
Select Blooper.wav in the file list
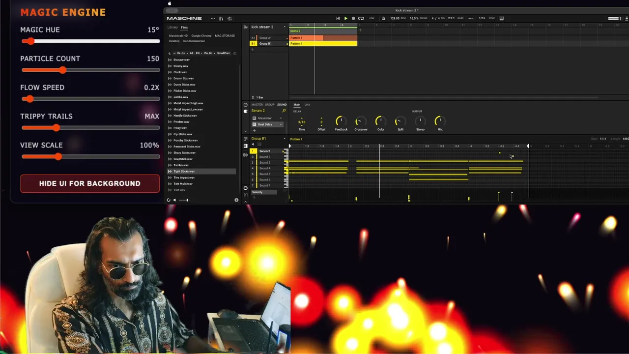pyautogui.click(x=181, y=60)
